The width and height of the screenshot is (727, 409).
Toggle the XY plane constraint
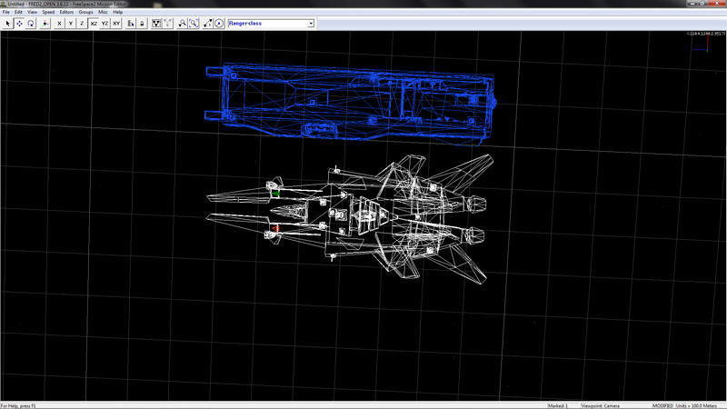tap(116, 23)
